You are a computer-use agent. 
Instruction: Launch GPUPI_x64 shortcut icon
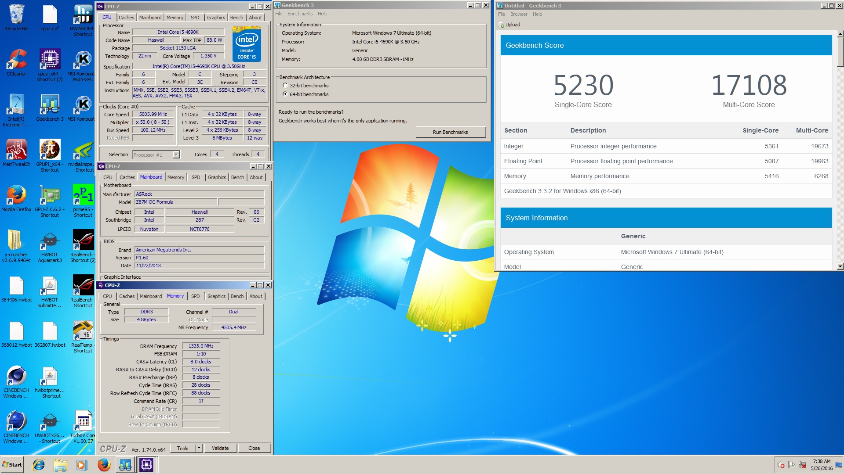pos(50,156)
